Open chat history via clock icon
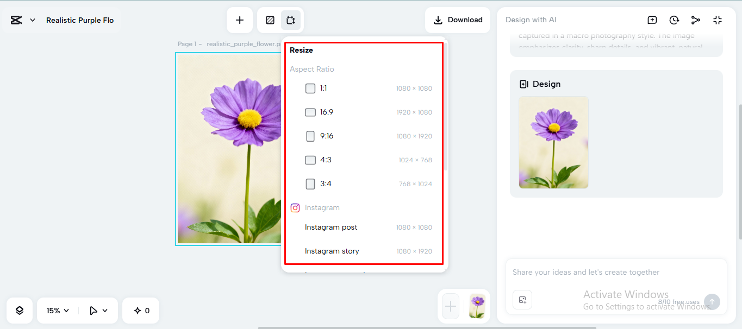 674,20
